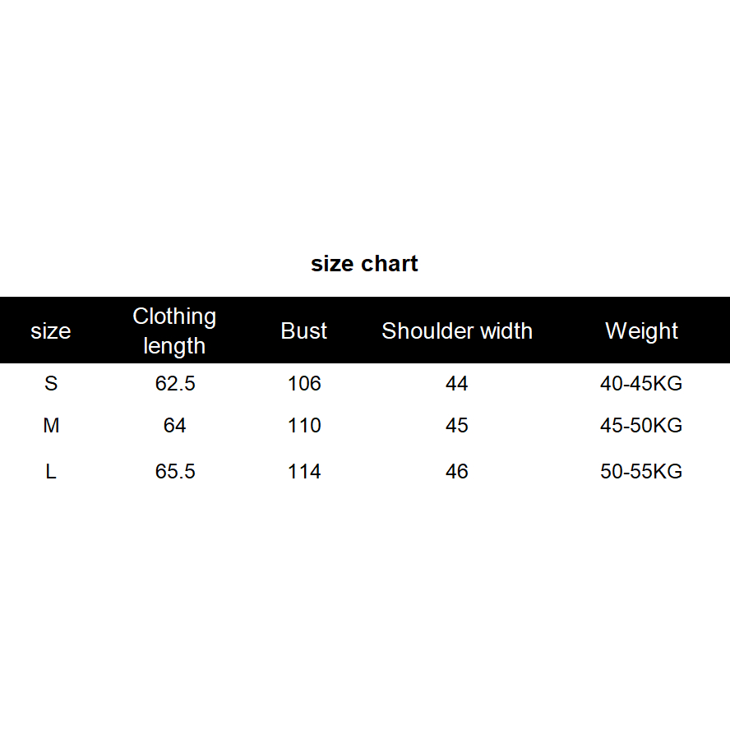
Task: Click the "Clothing length" column header
Action: [174, 330]
